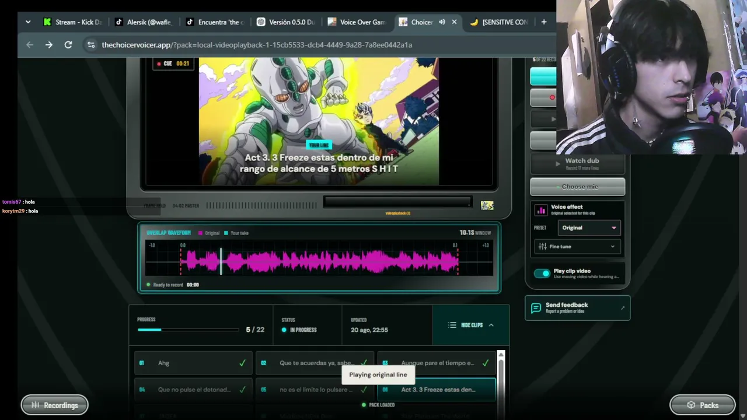Click the In Progress status indicator
747x420 pixels.
click(299, 330)
